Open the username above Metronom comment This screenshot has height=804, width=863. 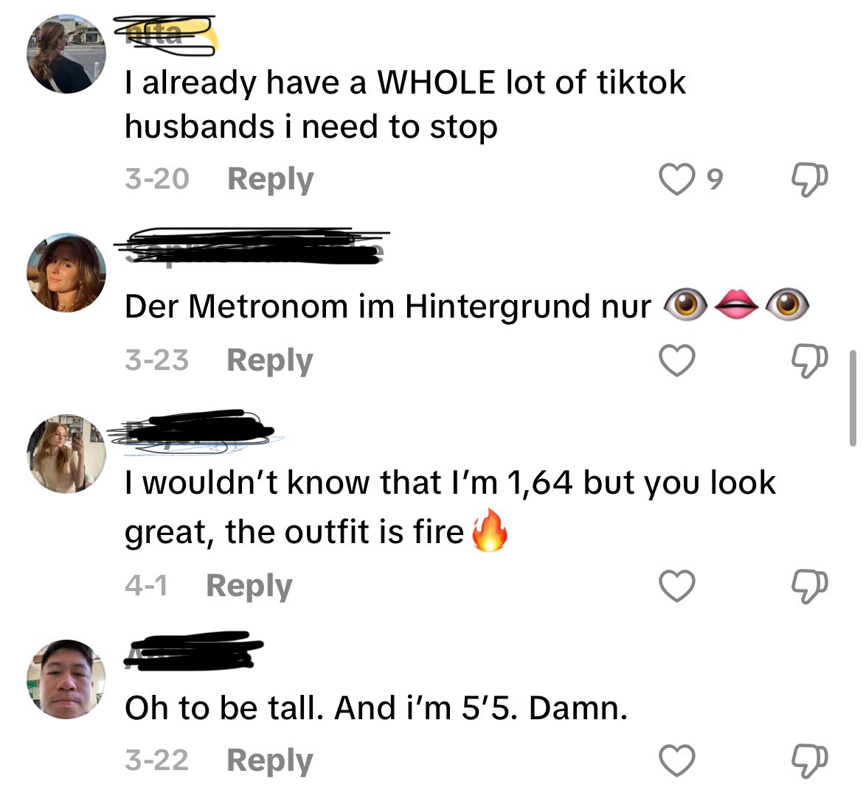pyautogui.click(x=252, y=248)
